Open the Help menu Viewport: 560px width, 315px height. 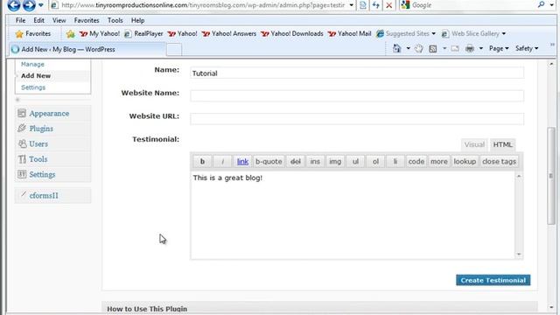click(137, 20)
